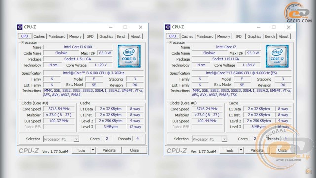The width and height of the screenshot is (316, 178).
Task: Click Tools button in right CPU-Z window
Action: point(229,150)
